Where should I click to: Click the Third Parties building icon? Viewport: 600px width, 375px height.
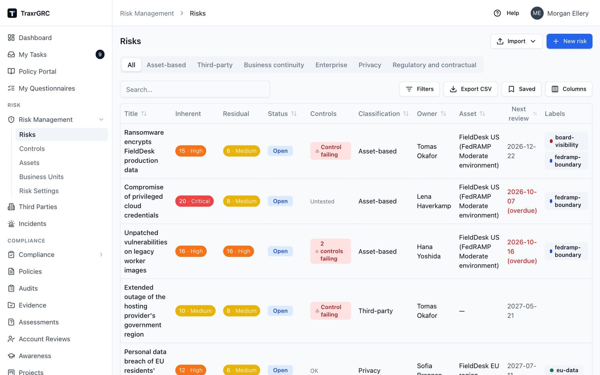11,207
